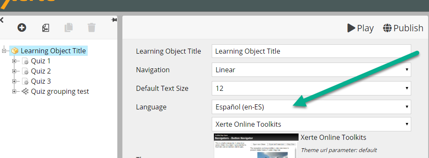Publish the learning object
Image resolution: width=429 pixels, height=158 pixels.
403,28
